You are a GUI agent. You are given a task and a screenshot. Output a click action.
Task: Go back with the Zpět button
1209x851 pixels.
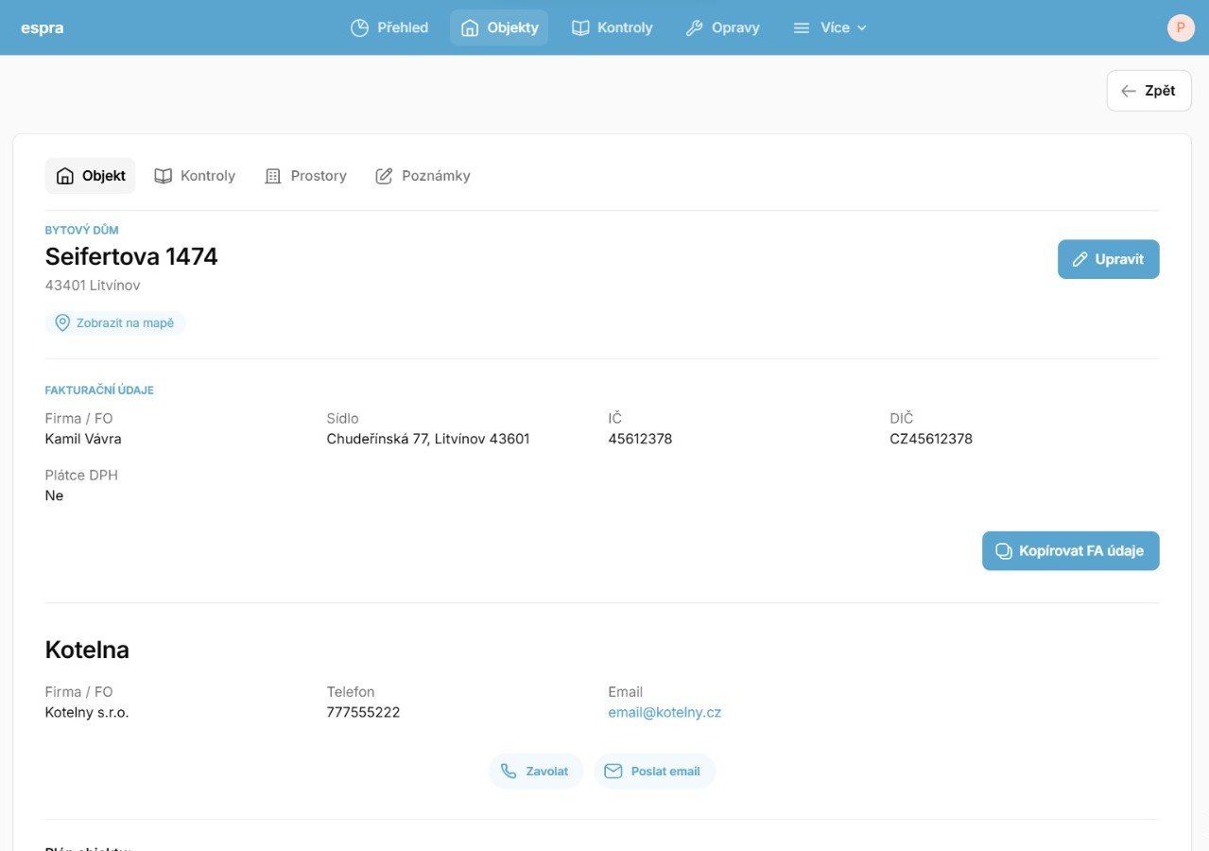pos(1149,91)
